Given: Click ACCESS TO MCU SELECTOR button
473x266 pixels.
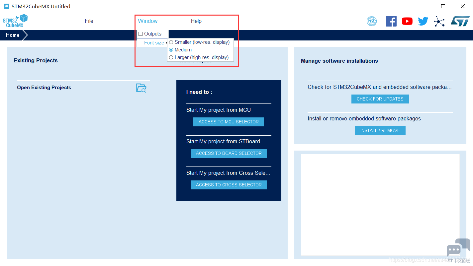Looking at the screenshot, I should [229, 122].
